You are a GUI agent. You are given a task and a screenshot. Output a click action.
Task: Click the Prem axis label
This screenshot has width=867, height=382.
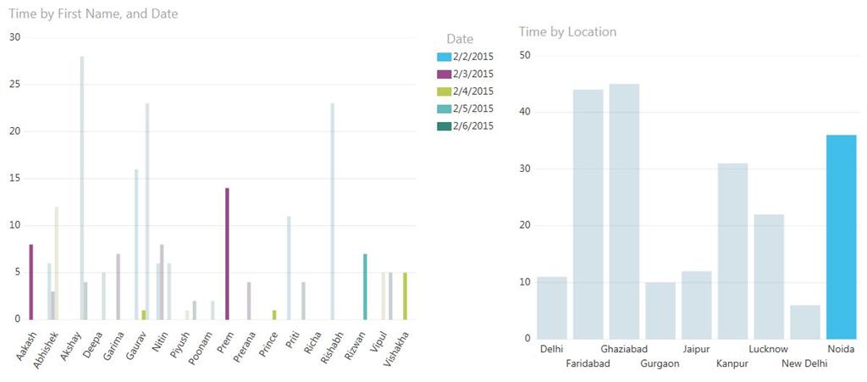point(227,343)
